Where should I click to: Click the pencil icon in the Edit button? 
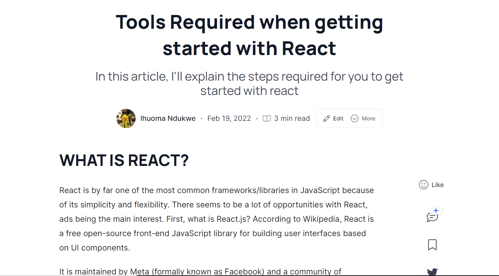tap(327, 118)
